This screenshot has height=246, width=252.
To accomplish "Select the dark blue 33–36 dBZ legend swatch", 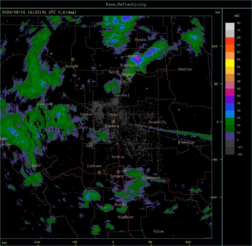I will coord(230,107).
